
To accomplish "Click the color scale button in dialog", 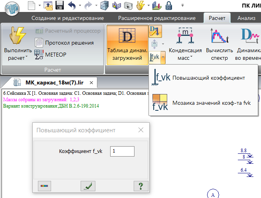I will pyautogui.click(x=43, y=186).
